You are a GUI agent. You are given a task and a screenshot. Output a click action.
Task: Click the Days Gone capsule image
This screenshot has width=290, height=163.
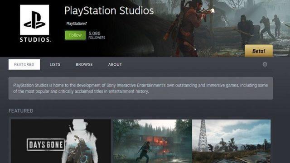click(x=61, y=141)
